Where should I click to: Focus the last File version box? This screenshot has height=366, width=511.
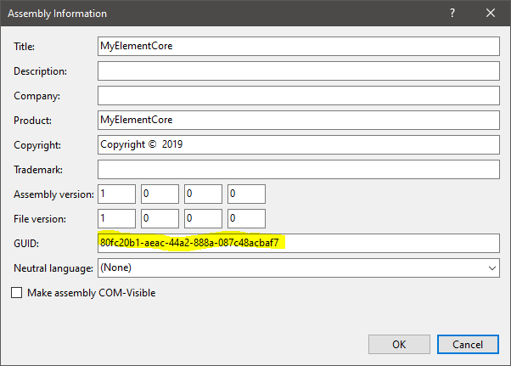click(x=246, y=218)
